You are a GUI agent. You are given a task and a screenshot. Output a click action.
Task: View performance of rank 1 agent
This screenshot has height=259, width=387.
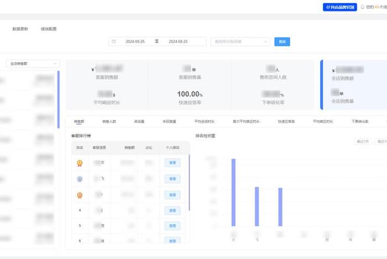pyautogui.click(x=172, y=163)
